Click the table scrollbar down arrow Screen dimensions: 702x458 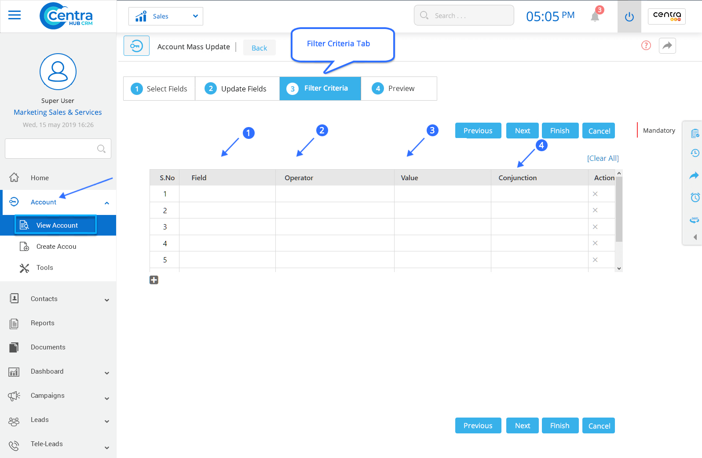(x=619, y=269)
